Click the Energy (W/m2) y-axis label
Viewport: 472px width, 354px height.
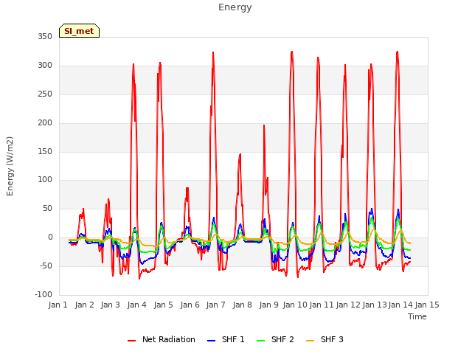pos(10,166)
